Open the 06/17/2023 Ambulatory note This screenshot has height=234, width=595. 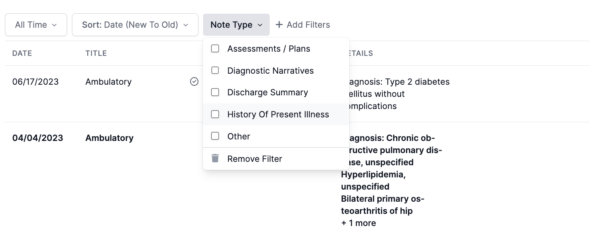tap(108, 82)
